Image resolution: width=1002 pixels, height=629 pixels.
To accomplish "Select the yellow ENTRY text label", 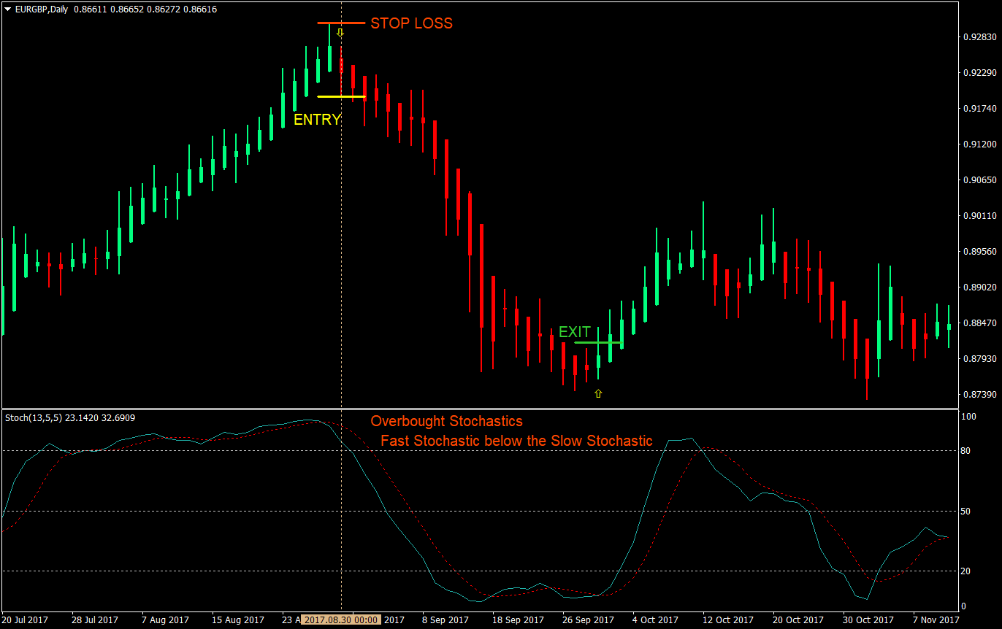I will pos(317,120).
